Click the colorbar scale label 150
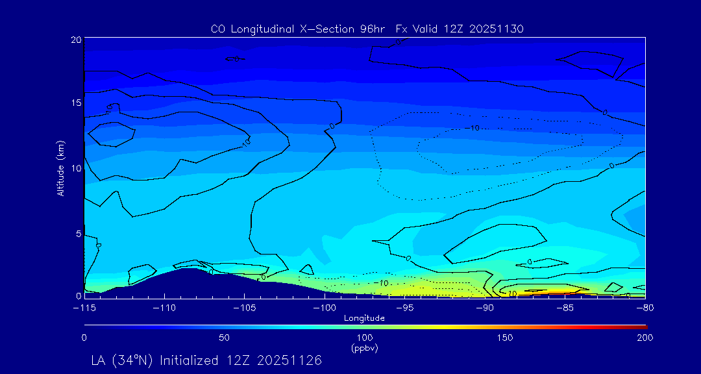701x374 pixels. point(505,338)
